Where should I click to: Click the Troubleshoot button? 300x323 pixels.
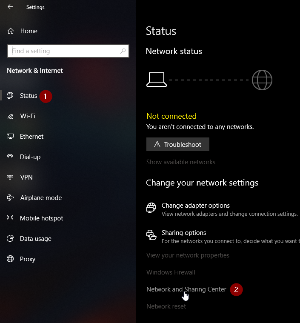(x=177, y=144)
